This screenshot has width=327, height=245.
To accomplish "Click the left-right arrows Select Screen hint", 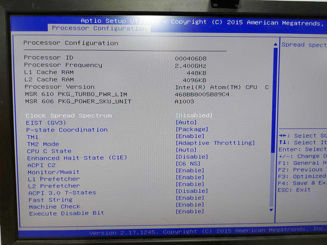I will (x=303, y=136).
